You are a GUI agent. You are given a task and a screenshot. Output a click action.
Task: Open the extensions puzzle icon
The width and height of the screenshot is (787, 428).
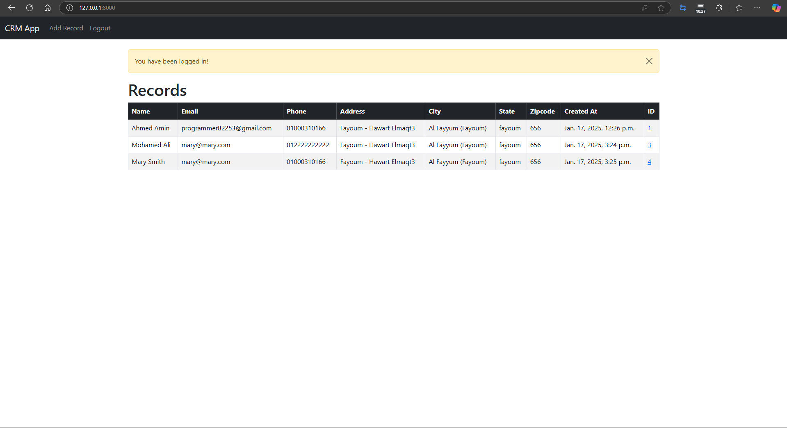(719, 8)
